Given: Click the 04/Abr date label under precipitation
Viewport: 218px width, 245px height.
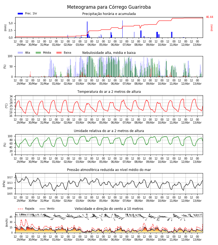Looking at the screenshot, I should [x=92, y=45].
